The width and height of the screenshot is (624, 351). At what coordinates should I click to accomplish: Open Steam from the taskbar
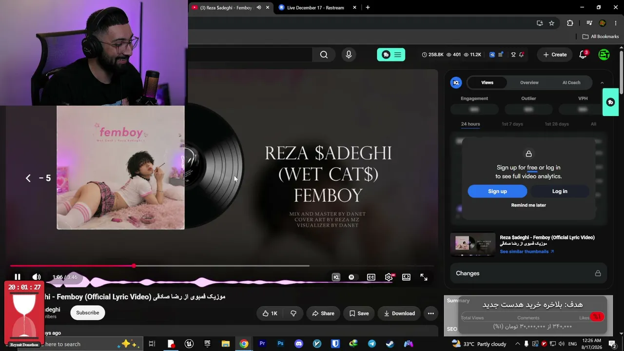(x=390, y=344)
